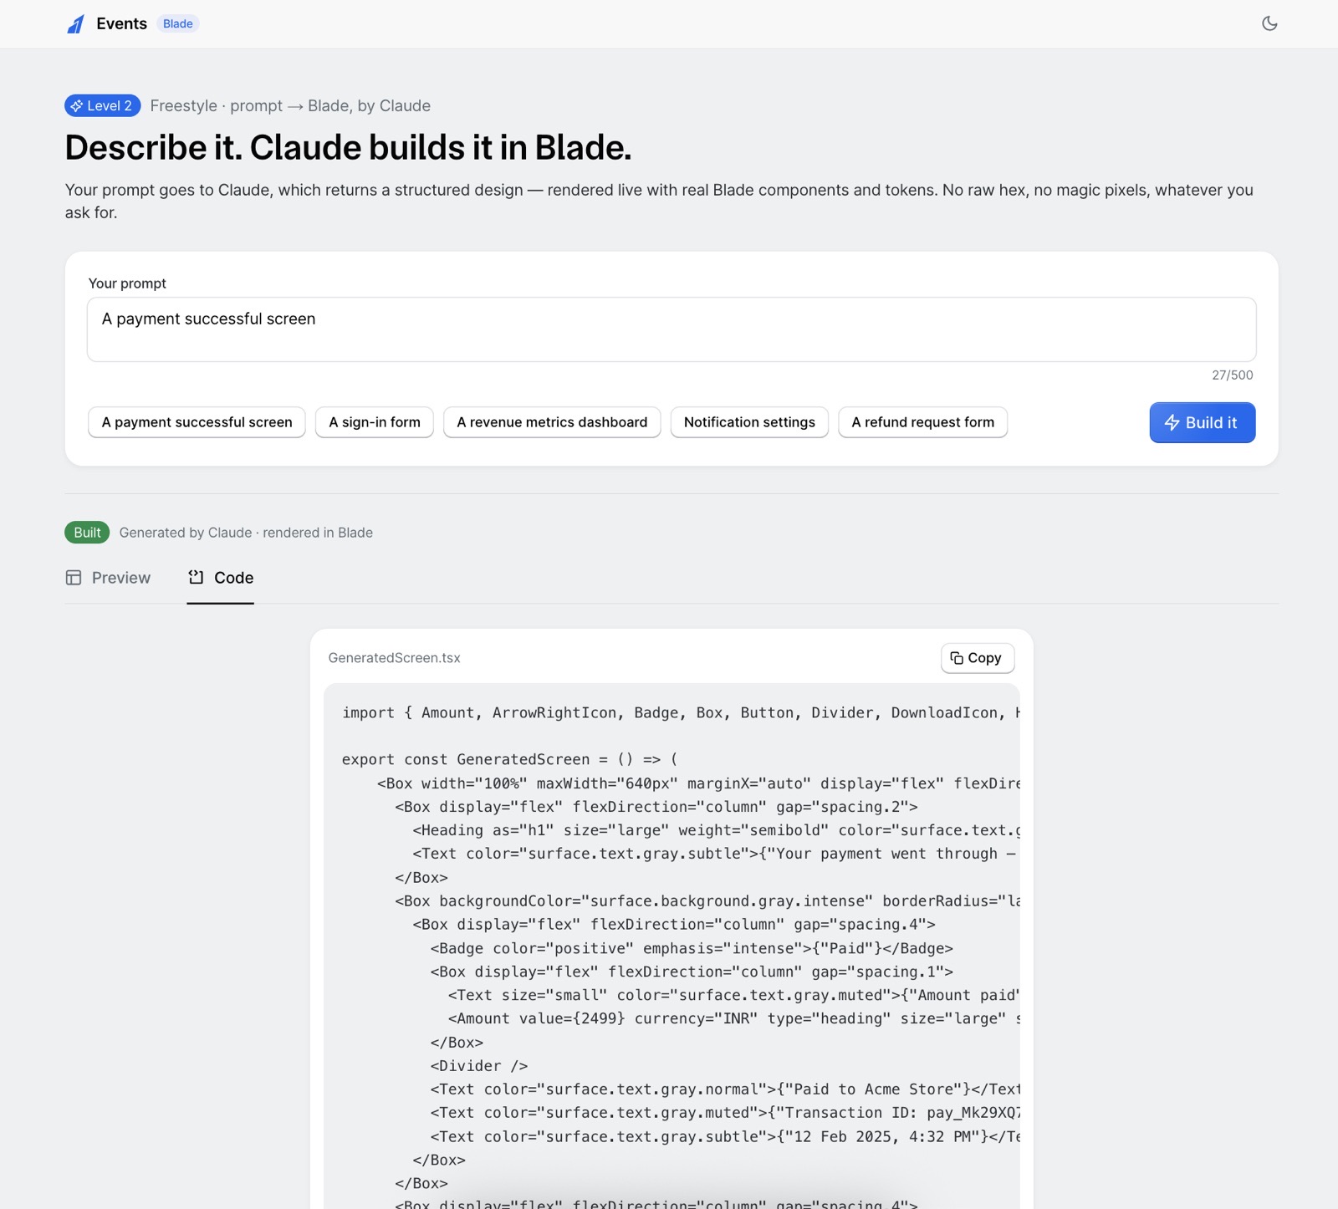The height and width of the screenshot is (1209, 1338).
Task: Click the 'Paid to Acme Store' code line
Action: 725,1089
